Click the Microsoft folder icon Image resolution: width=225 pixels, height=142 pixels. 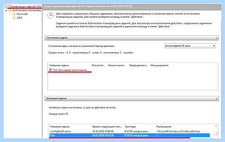click(x=14, y=14)
